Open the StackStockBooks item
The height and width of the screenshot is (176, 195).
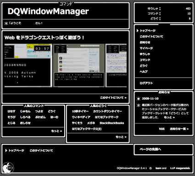tap(112, 123)
